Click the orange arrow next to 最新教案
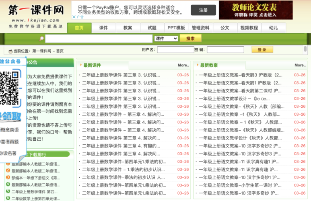The image size is (311, 201). point(197,65)
